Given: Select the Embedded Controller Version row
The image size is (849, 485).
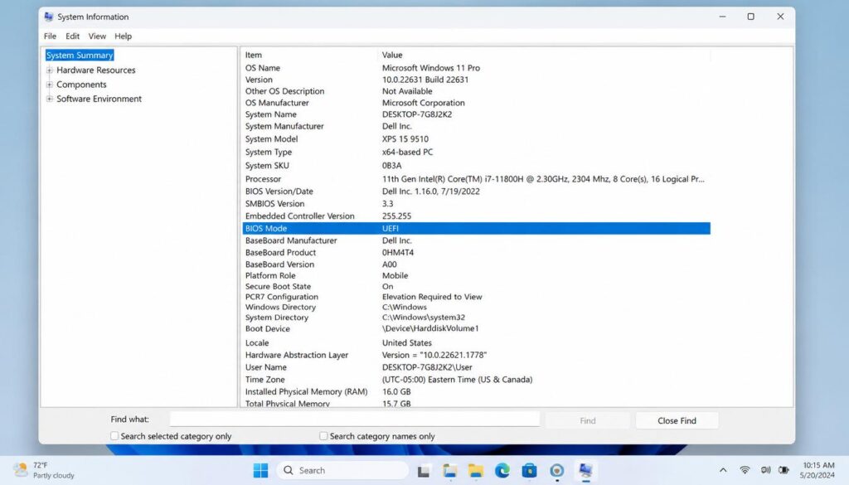Looking at the screenshot, I should click(477, 216).
